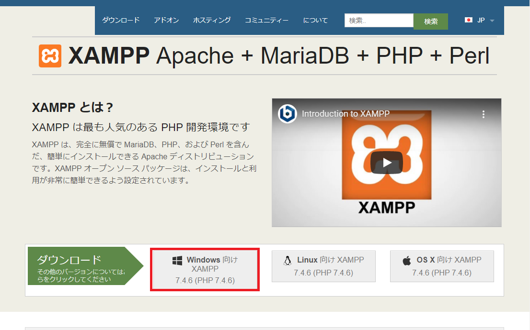Click the Japan flag icon
This screenshot has width=530, height=330.
tap(469, 20)
